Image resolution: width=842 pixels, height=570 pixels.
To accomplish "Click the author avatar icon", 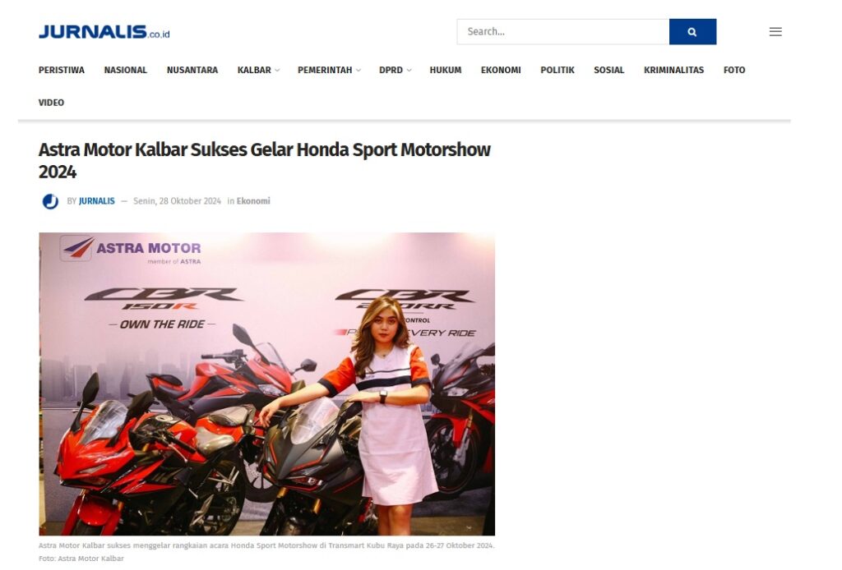I will coord(50,201).
